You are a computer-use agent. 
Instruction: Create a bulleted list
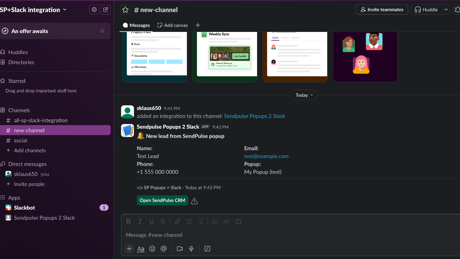[201, 221]
